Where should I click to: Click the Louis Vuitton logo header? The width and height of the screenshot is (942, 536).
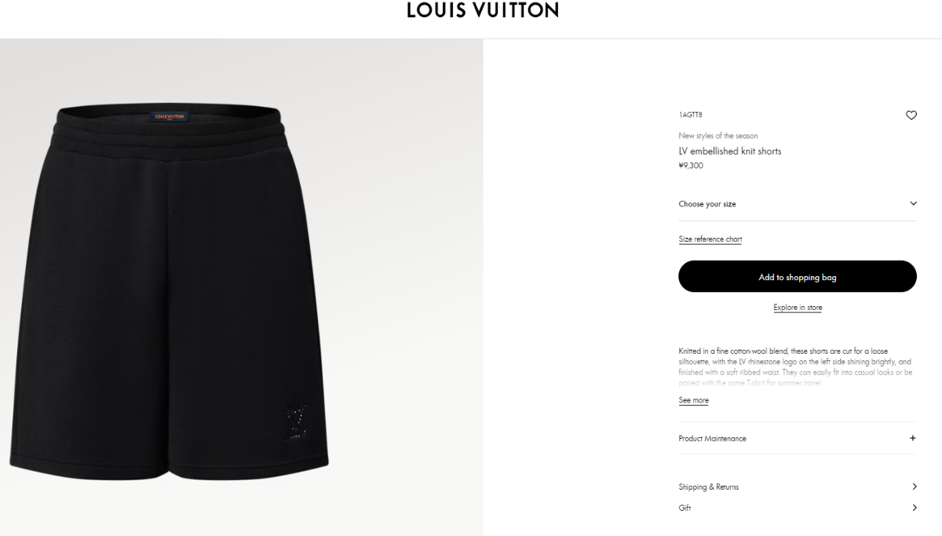(x=483, y=10)
